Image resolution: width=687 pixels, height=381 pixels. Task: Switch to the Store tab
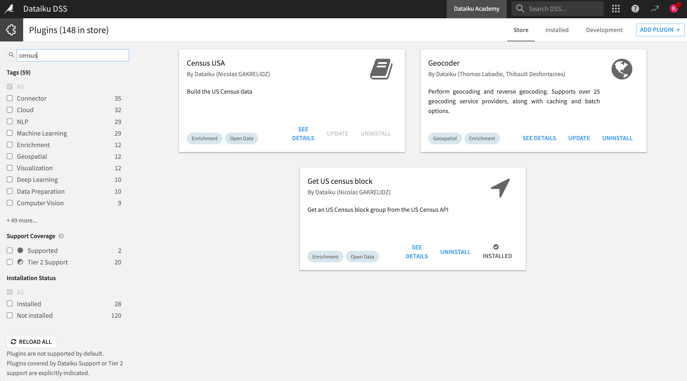tap(521, 30)
